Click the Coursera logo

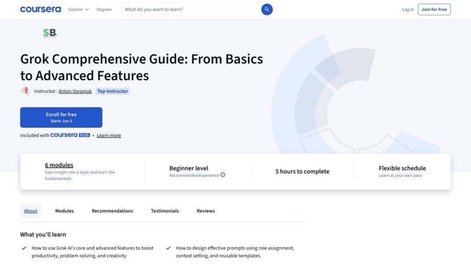(40, 9)
